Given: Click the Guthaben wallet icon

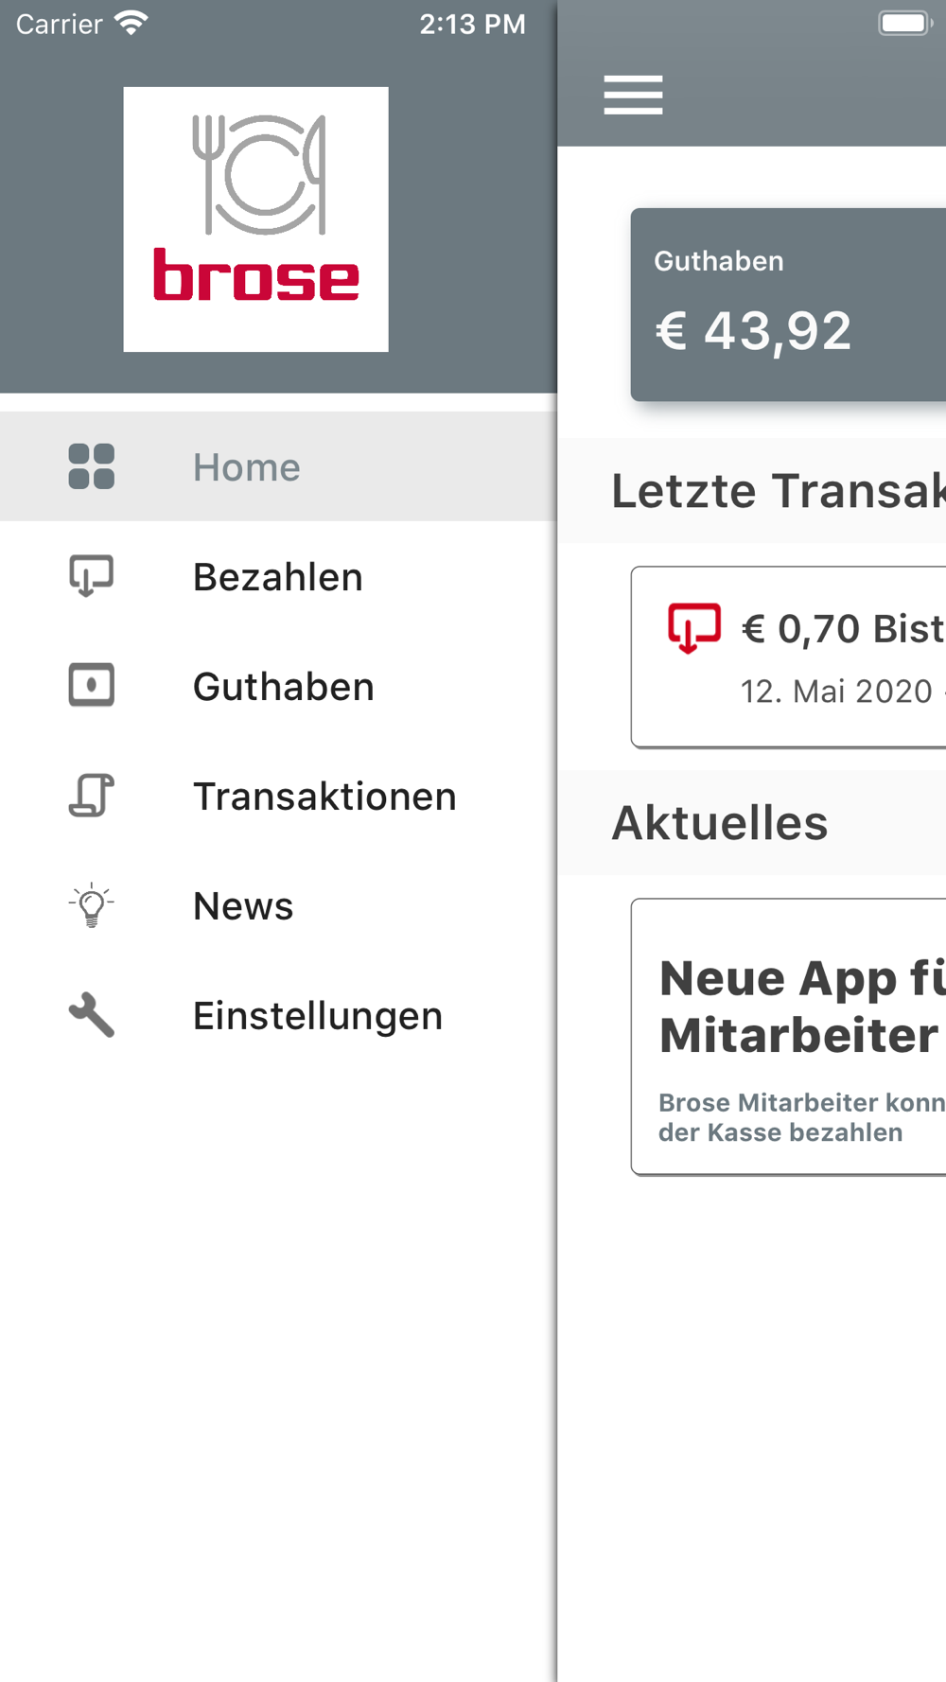Looking at the screenshot, I should click(92, 686).
